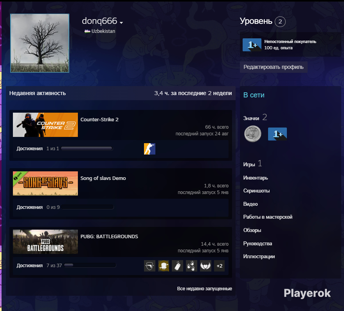
Task: Click the Недавняя активность header
Action: [x=38, y=93]
